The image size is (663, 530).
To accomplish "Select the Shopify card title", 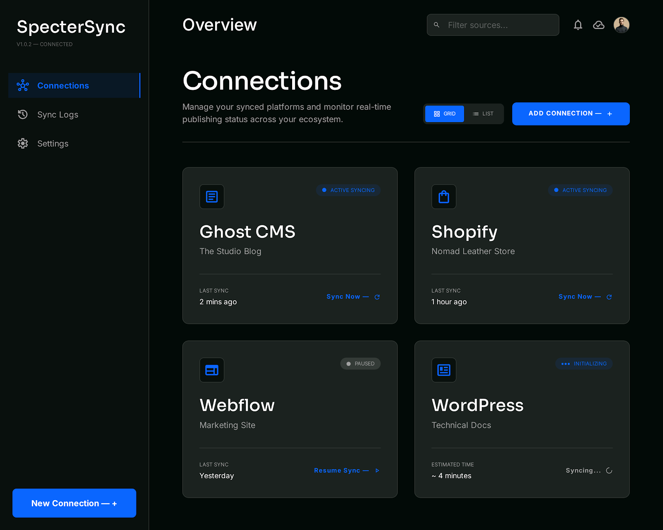I will point(465,232).
